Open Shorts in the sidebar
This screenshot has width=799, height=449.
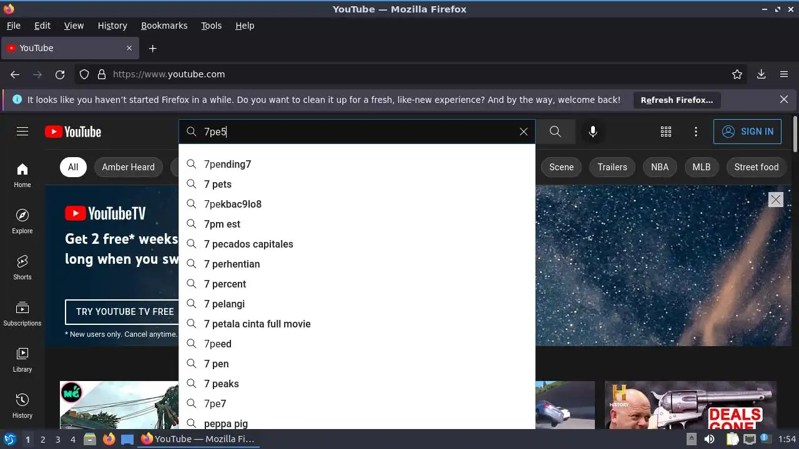(22, 268)
